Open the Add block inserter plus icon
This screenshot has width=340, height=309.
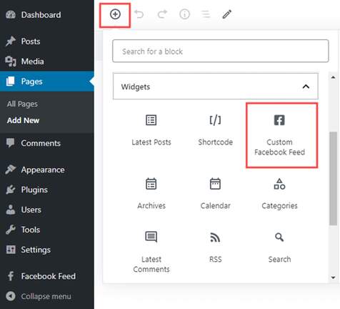click(115, 14)
